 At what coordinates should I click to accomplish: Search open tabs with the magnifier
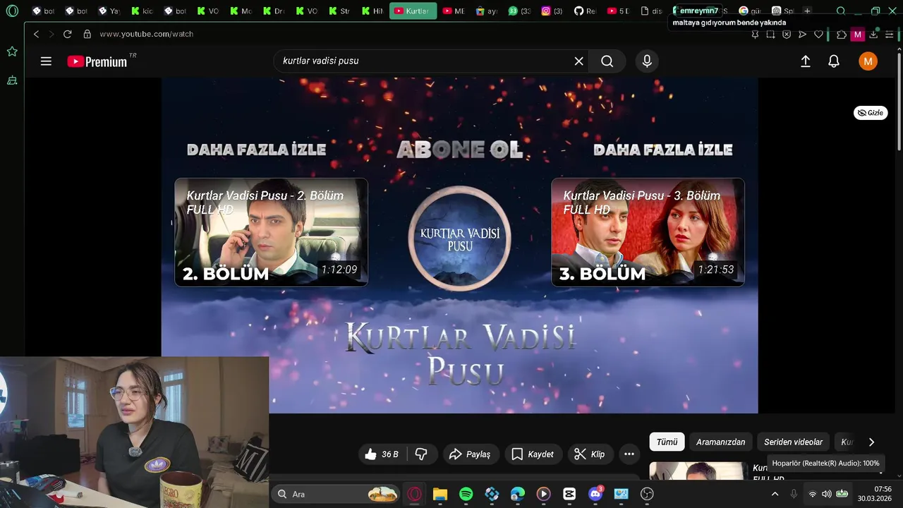click(x=841, y=11)
